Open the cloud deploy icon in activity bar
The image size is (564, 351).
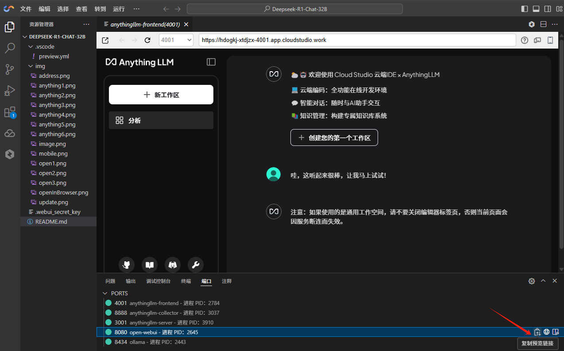[x=10, y=133]
